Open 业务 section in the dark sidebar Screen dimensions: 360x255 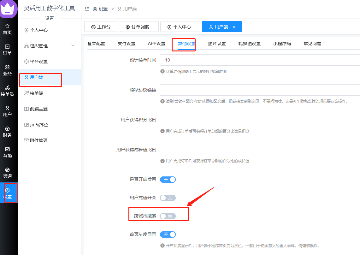7,70
